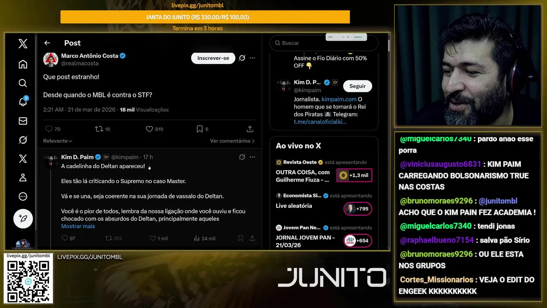This screenshot has height=308, width=547.
Task: Open More circle-dots icon in sidebar
Action: coord(23,196)
